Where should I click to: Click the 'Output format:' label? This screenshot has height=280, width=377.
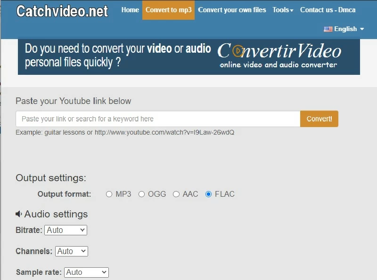point(64,194)
